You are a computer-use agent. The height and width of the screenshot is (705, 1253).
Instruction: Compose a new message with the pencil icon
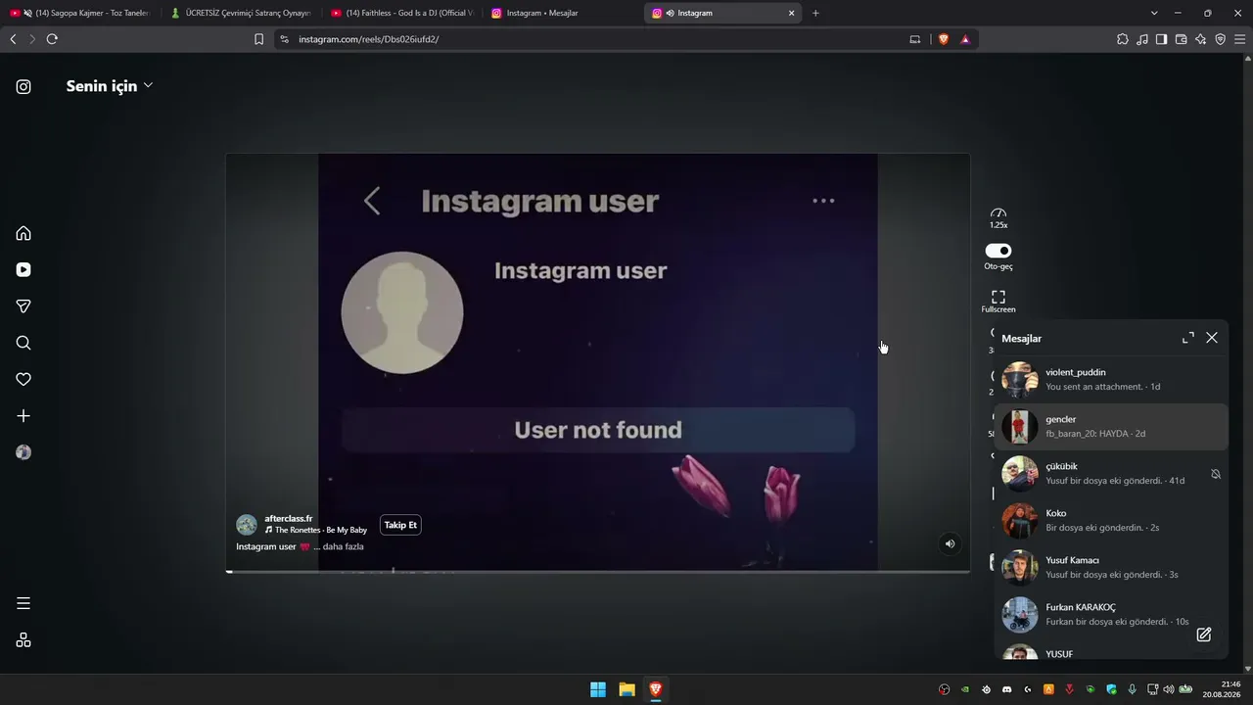(x=1204, y=634)
